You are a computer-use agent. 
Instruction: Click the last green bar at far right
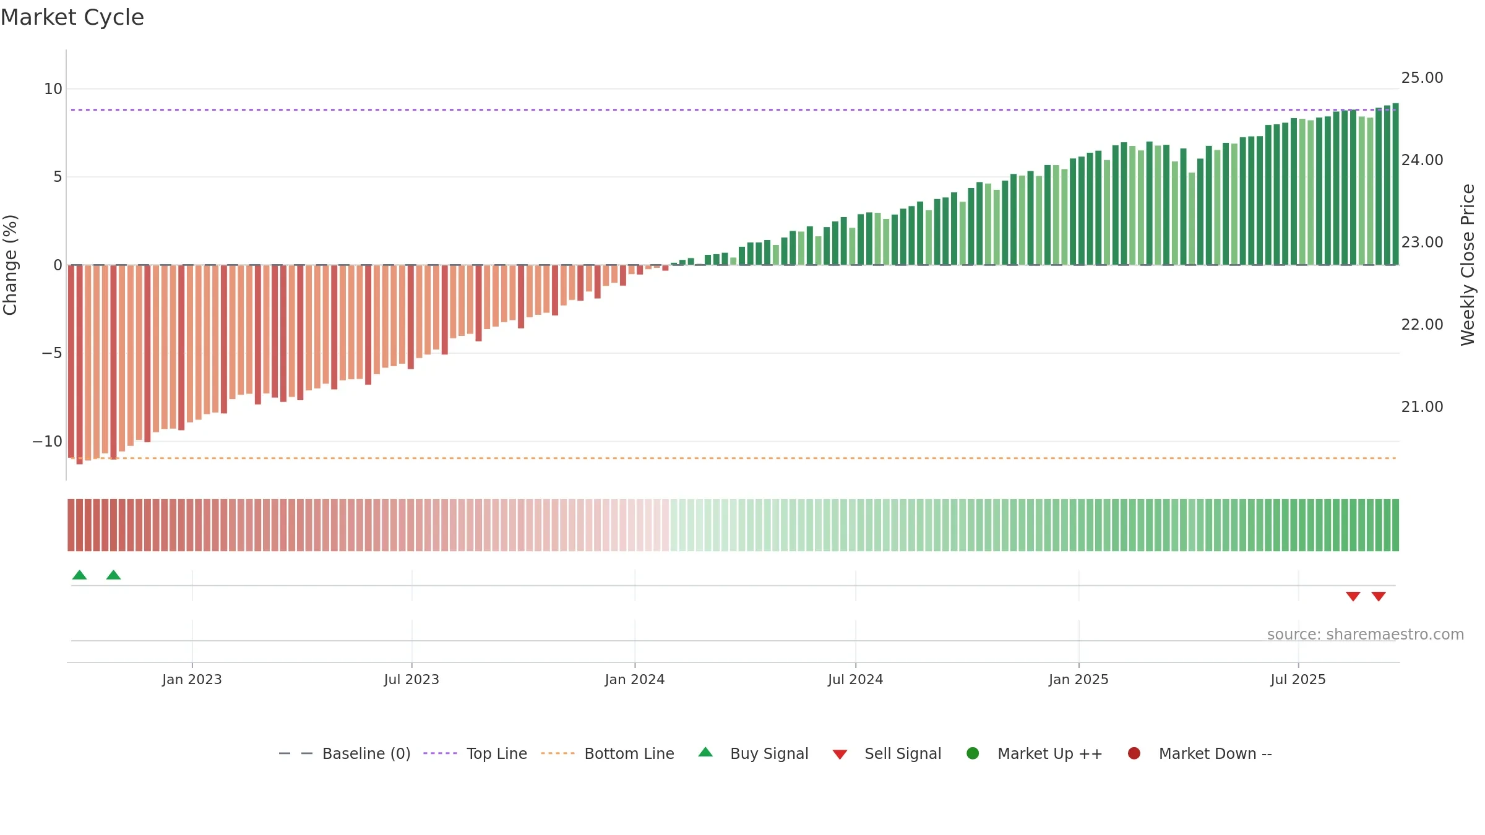[x=1395, y=184]
